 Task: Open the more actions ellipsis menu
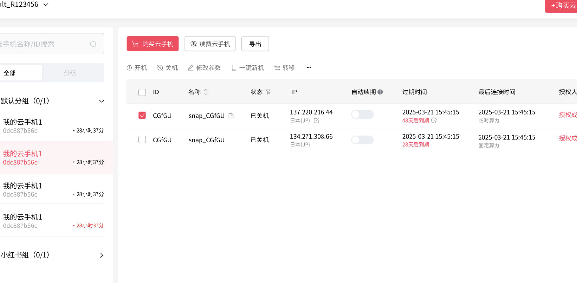[x=309, y=68]
